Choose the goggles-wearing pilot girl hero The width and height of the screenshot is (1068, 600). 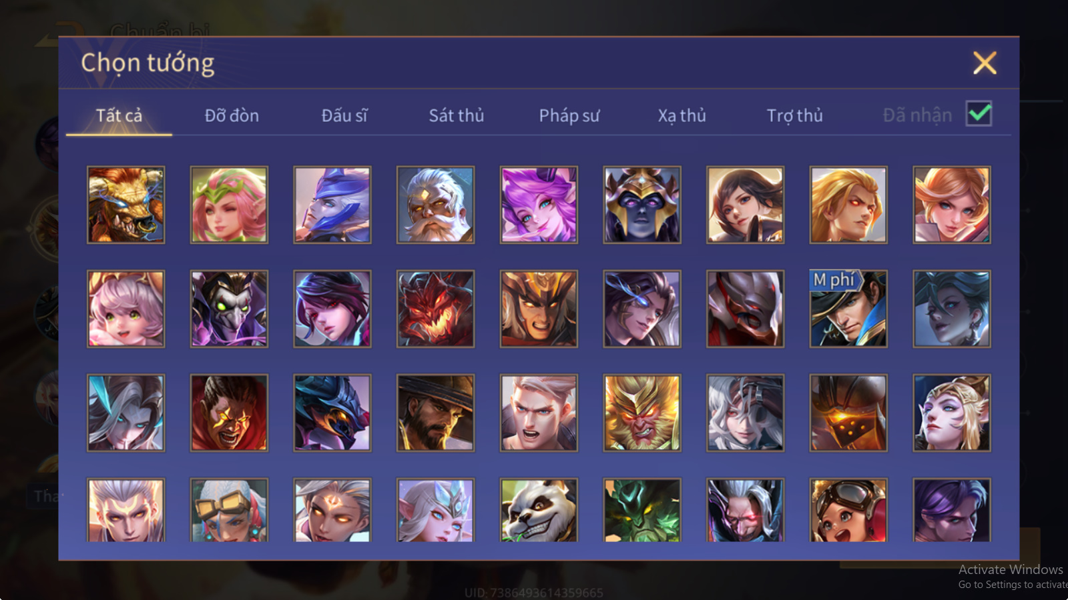[848, 510]
